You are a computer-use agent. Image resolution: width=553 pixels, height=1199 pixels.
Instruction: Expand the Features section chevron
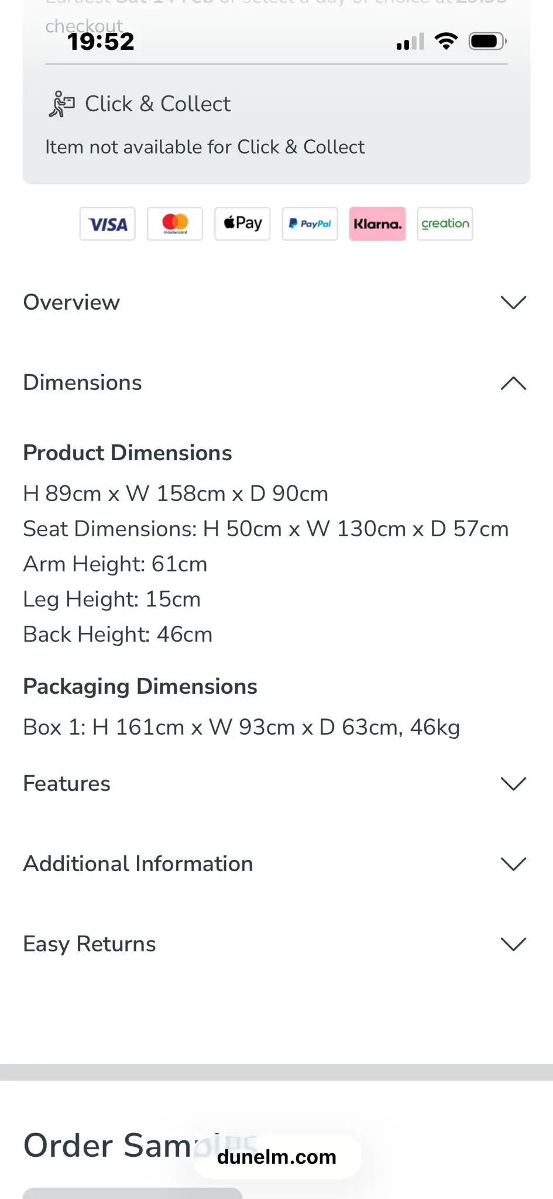(x=513, y=784)
